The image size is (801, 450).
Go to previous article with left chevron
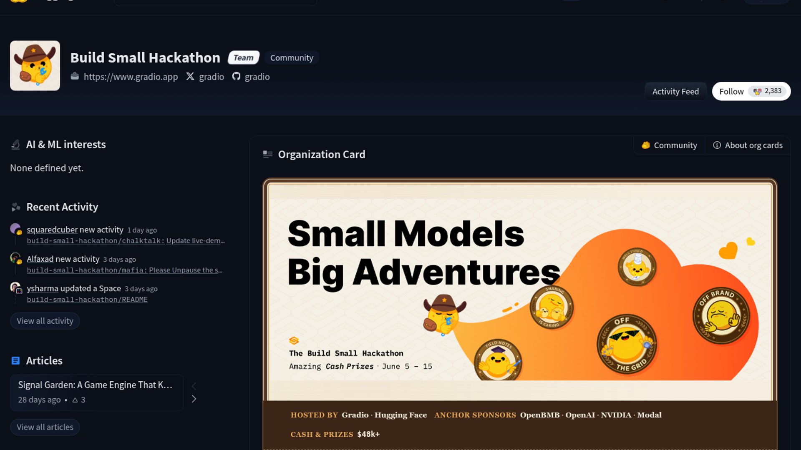pyautogui.click(x=194, y=386)
